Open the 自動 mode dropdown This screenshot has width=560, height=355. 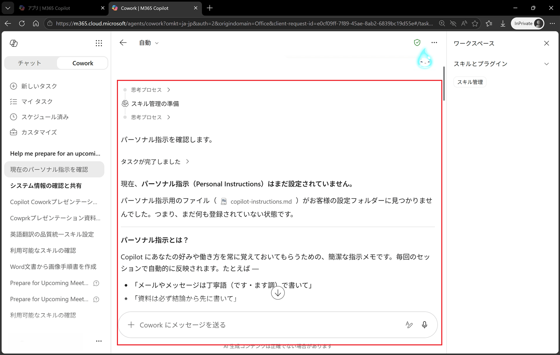tap(149, 43)
